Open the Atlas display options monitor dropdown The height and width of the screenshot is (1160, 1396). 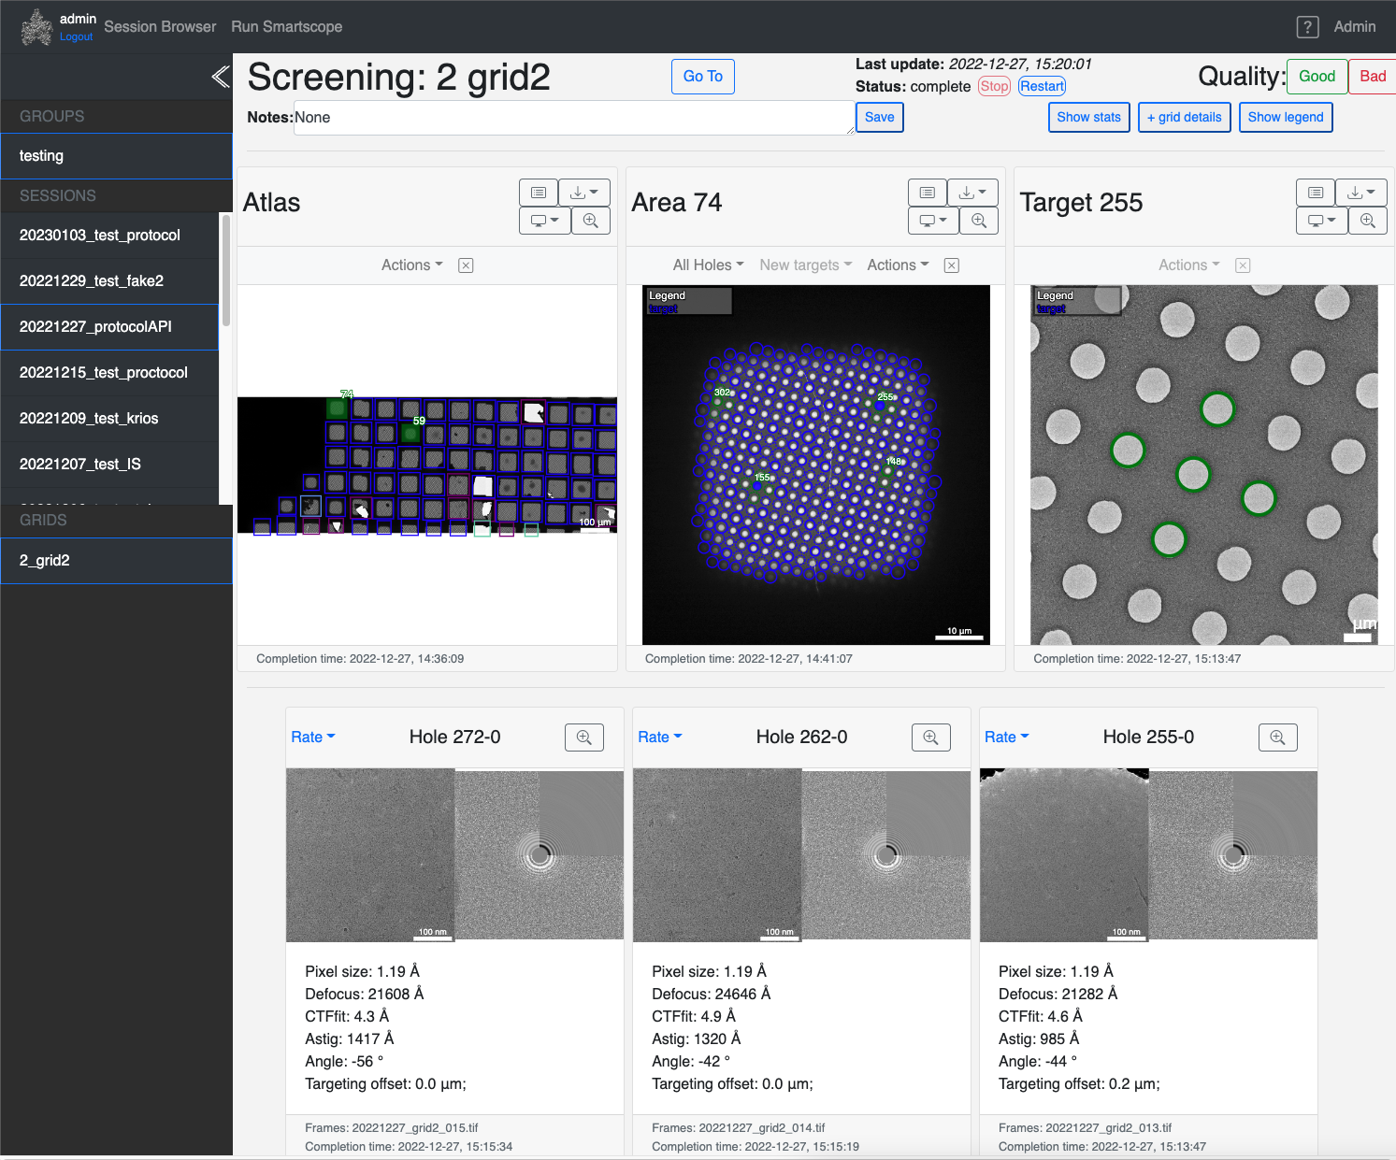point(545,221)
